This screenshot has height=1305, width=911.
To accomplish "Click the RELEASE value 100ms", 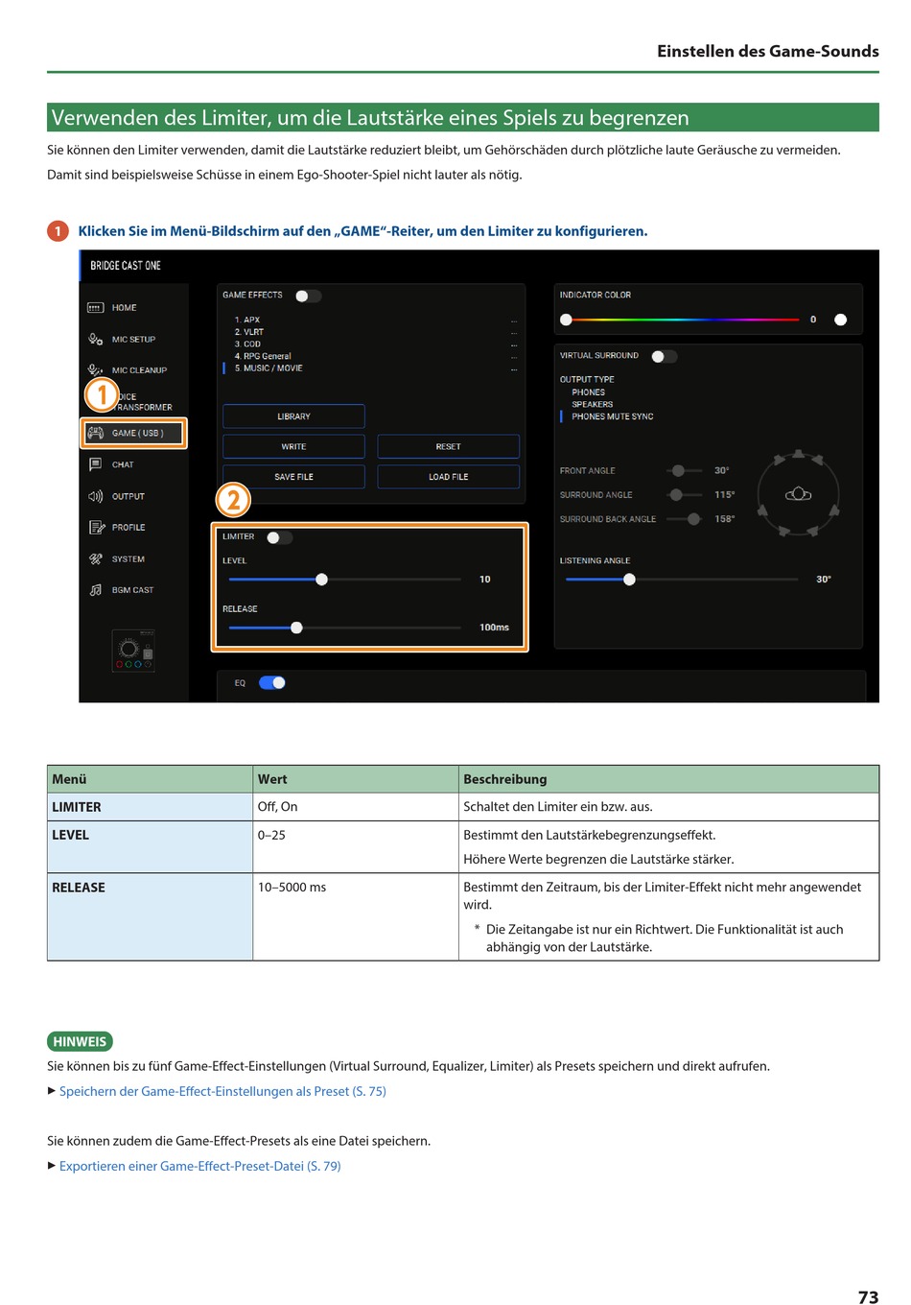I will pyautogui.click(x=494, y=628).
